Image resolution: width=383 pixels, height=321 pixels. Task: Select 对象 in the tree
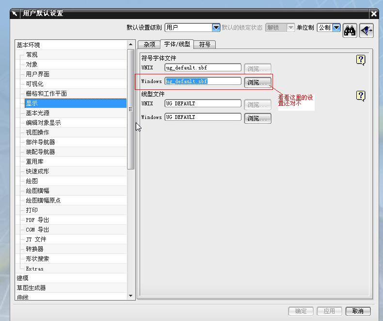pyautogui.click(x=32, y=65)
